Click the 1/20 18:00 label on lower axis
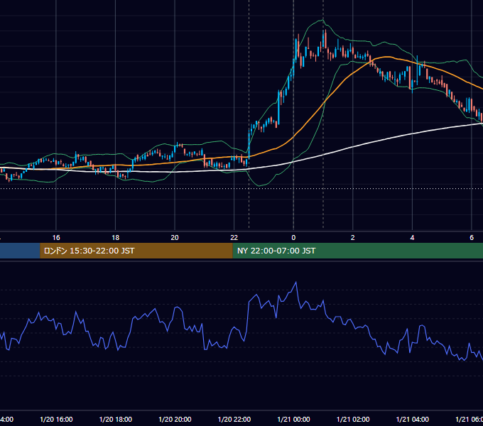 116,419
